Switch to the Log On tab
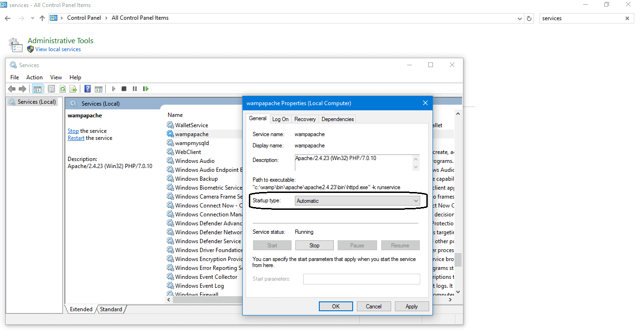This screenshot has height=330, width=640. click(x=280, y=119)
